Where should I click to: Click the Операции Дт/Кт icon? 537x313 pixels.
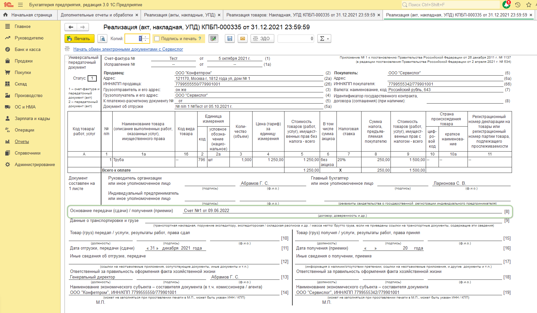tap(8, 130)
